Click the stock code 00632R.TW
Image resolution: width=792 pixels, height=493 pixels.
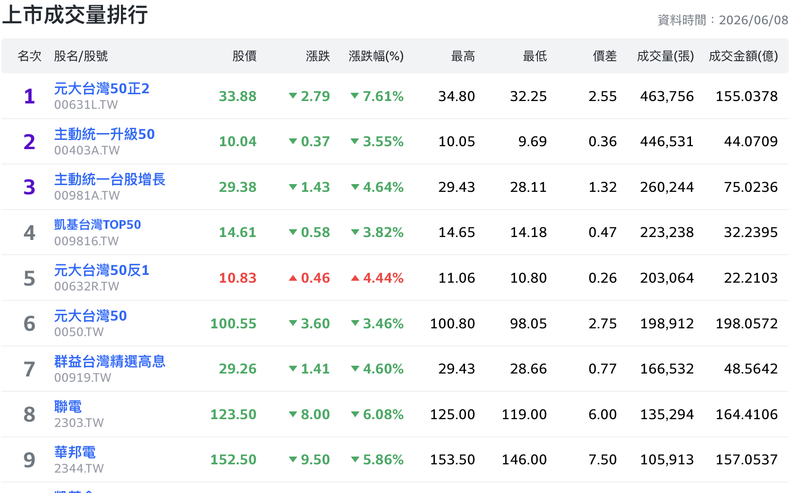(x=86, y=287)
